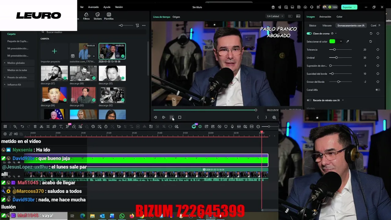Click the green chroma color swatch
391x220 pixels.
click(332, 42)
